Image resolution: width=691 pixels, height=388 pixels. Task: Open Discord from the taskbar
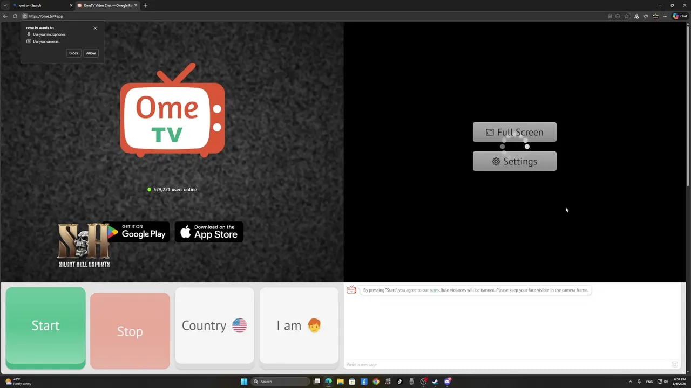point(448,382)
